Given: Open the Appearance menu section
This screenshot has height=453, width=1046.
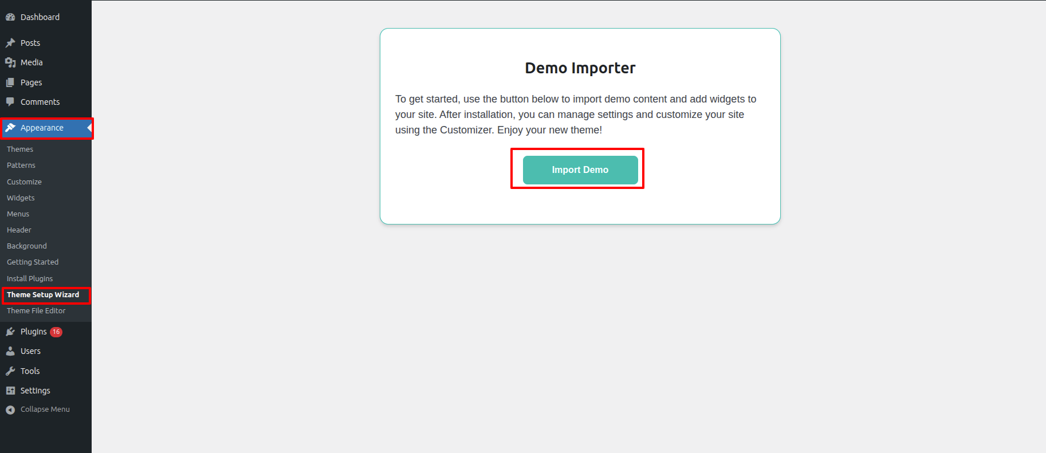Looking at the screenshot, I should [42, 128].
